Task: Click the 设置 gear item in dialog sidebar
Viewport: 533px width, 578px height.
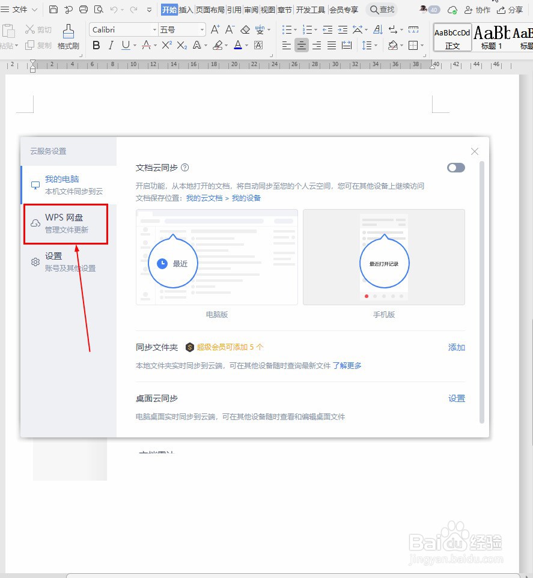Action: (69, 262)
